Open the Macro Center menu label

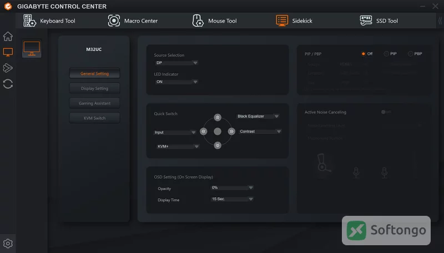coord(141,21)
